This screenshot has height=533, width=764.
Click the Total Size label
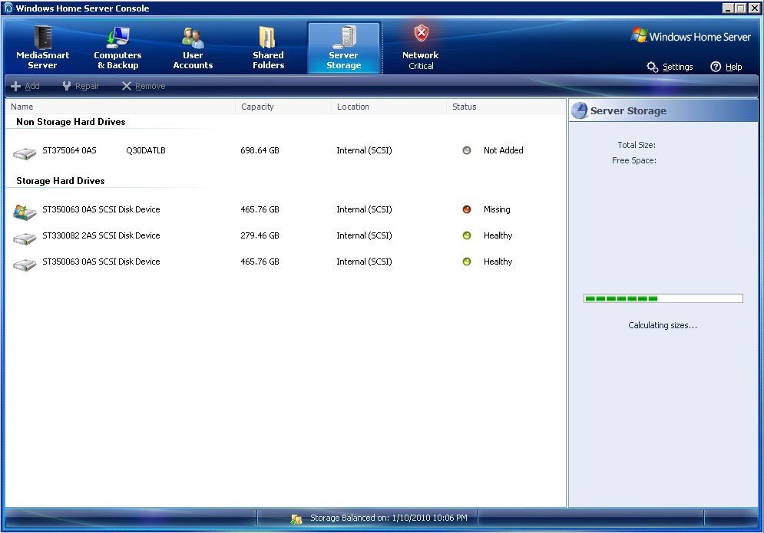[x=637, y=145]
